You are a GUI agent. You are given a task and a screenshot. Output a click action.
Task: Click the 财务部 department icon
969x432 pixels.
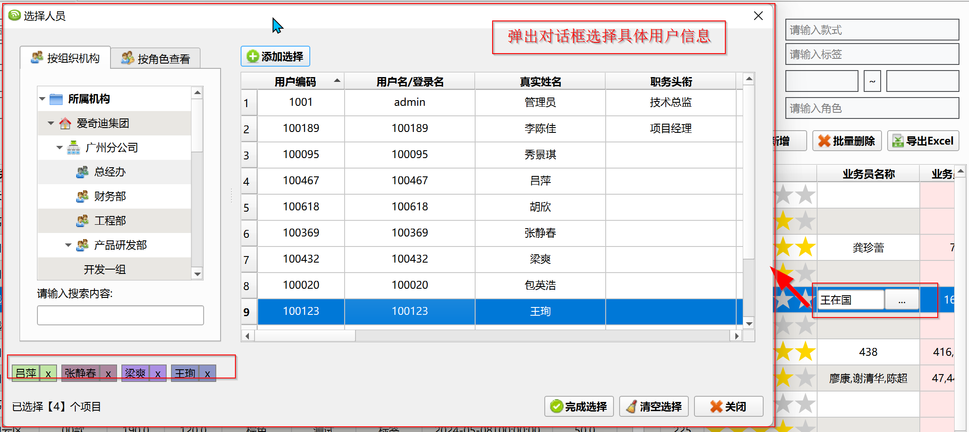point(82,196)
